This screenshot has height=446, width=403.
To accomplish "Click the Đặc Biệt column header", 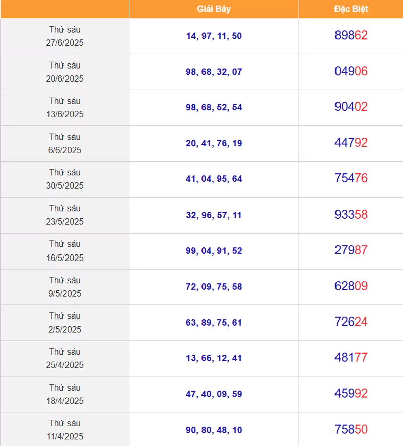I will [351, 9].
